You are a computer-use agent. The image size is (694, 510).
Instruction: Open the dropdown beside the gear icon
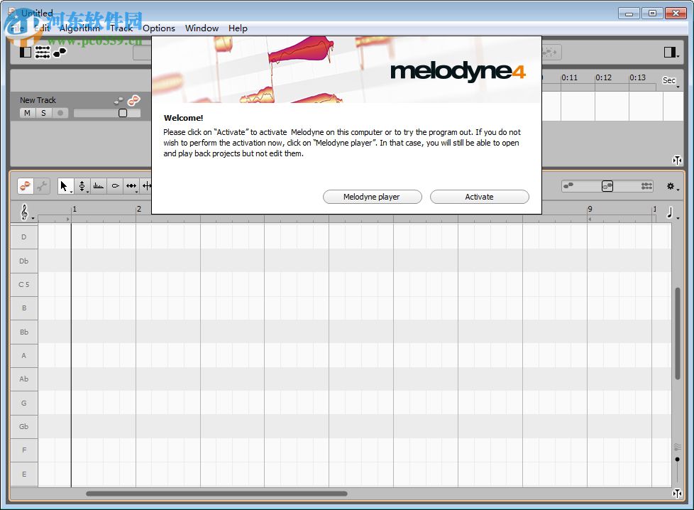678,189
